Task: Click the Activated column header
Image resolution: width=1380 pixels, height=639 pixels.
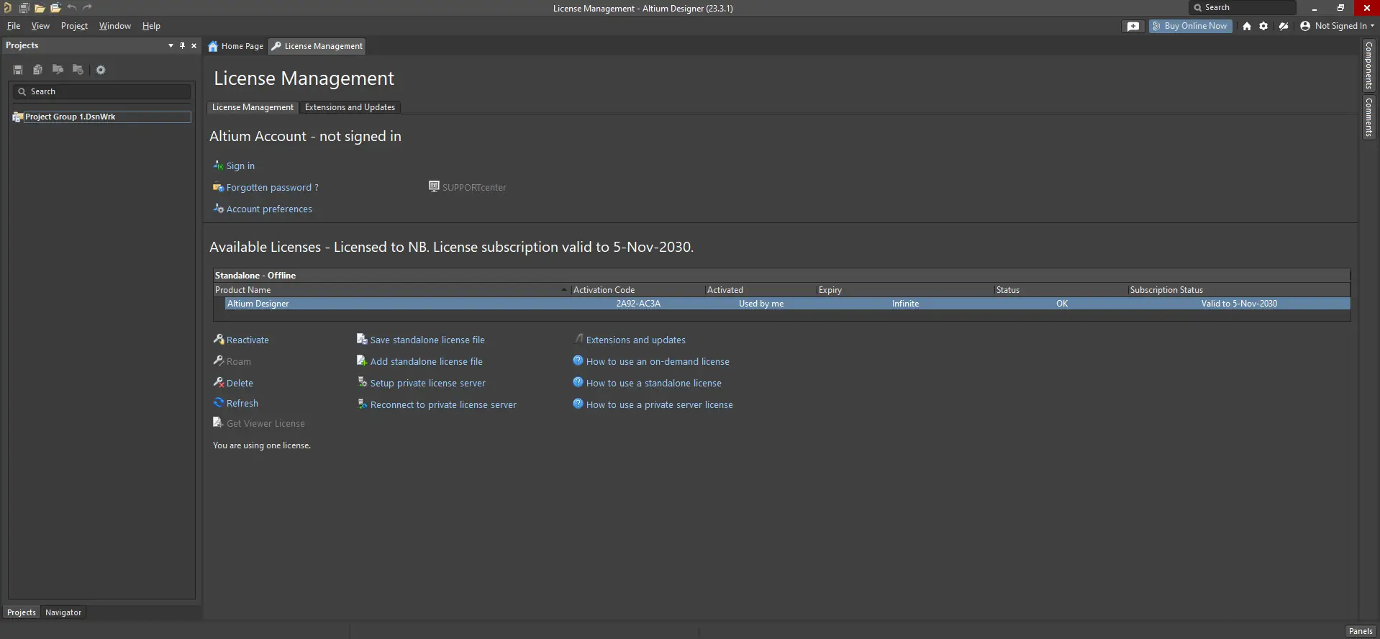Action: (x=761, y=290)
